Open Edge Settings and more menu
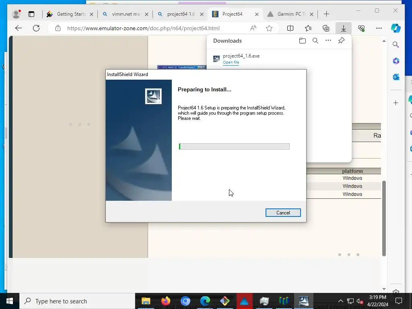Screen dimensions: 412x309 (379, 28)
